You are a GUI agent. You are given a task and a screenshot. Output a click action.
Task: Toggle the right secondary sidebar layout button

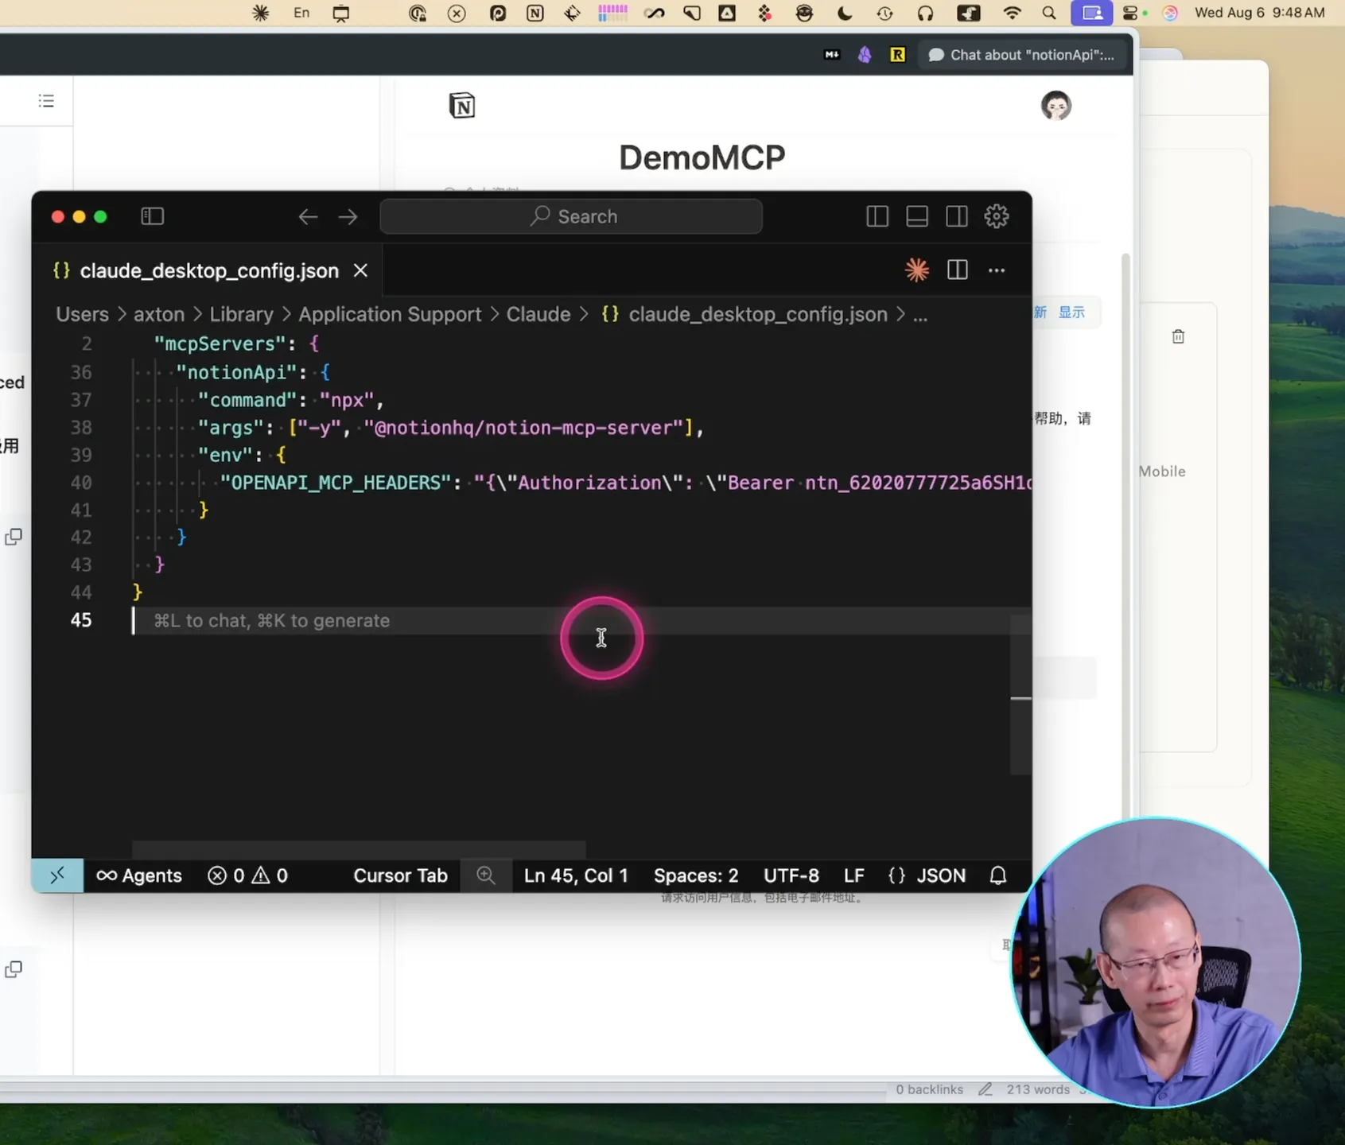click(957, 216)
